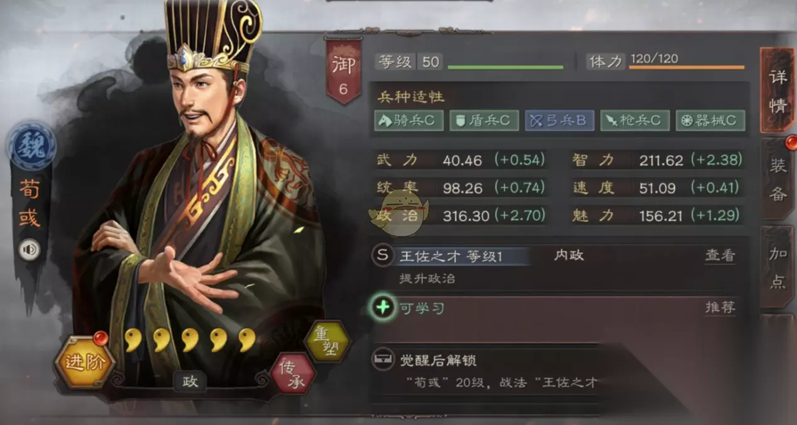Select the highlighted 弓兵B troop chip

point(559,120)
